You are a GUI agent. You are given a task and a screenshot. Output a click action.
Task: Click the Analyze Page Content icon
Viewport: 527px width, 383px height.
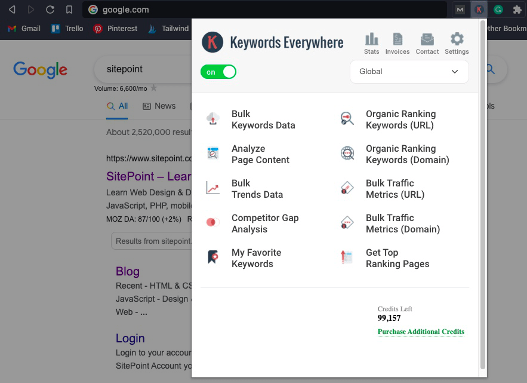[x=212, y=154]
